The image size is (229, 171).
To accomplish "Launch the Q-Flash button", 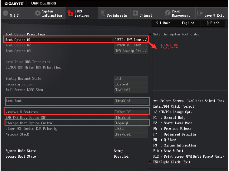I will [x=213, y=23].
